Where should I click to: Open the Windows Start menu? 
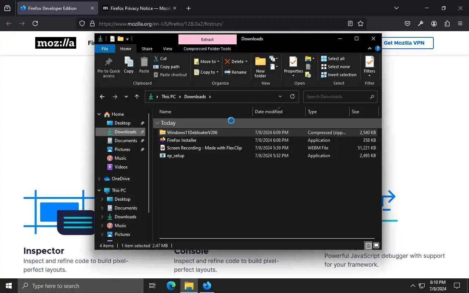9,286
